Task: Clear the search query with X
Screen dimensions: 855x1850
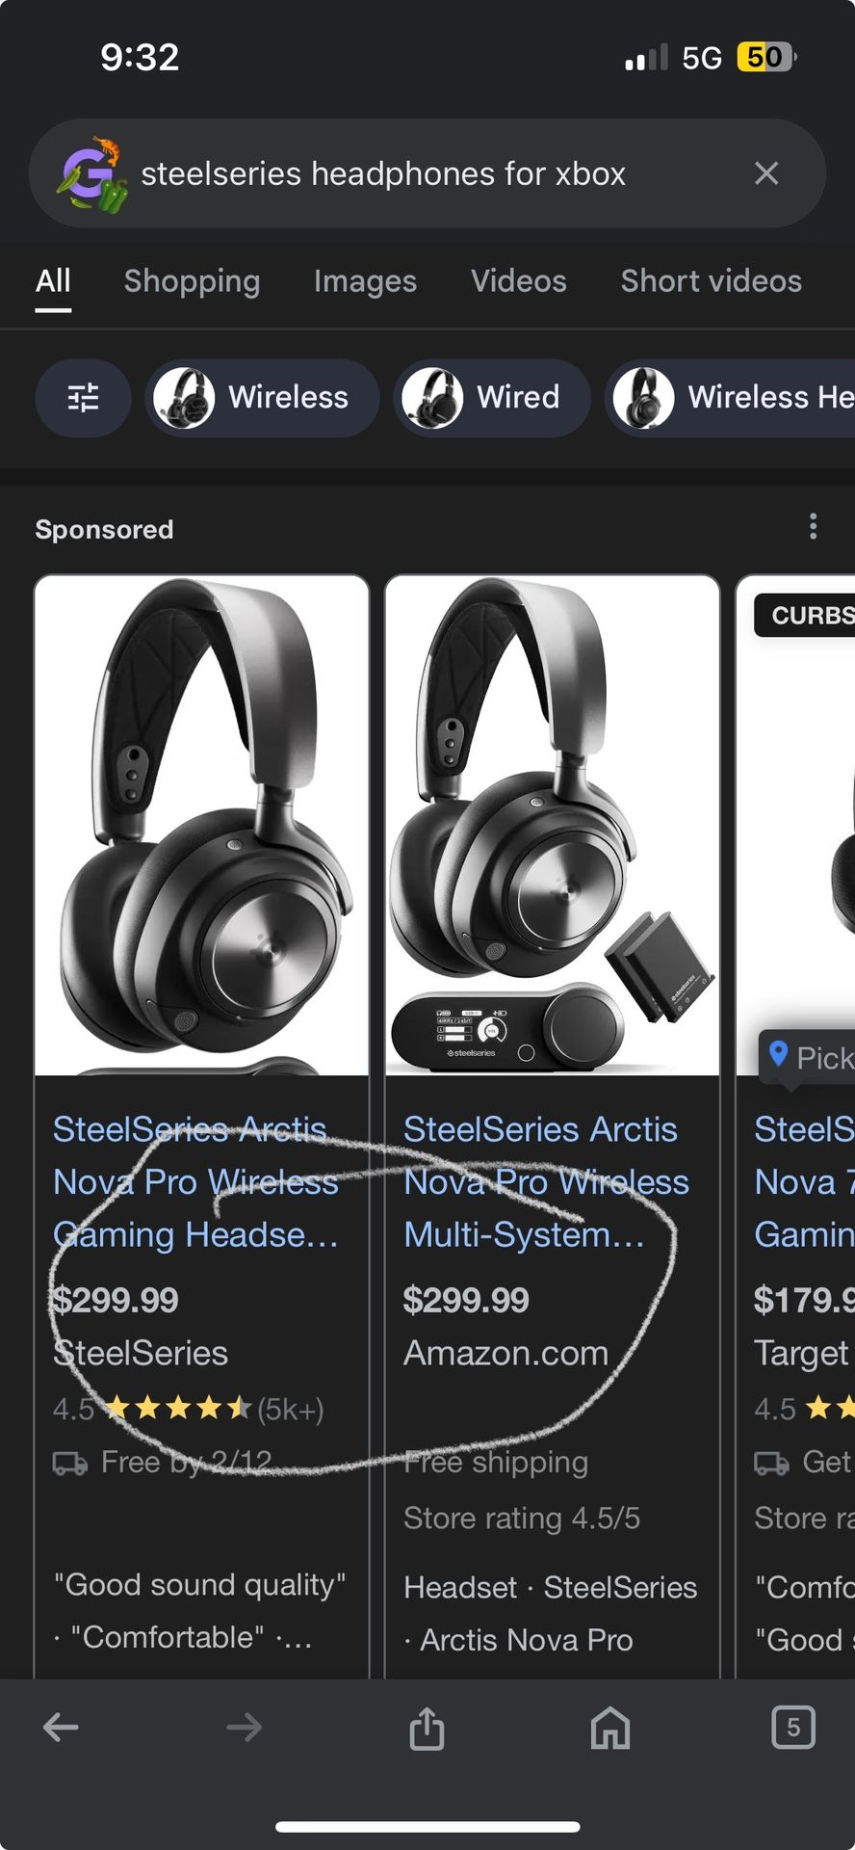Action: click(x=766, y=173)
